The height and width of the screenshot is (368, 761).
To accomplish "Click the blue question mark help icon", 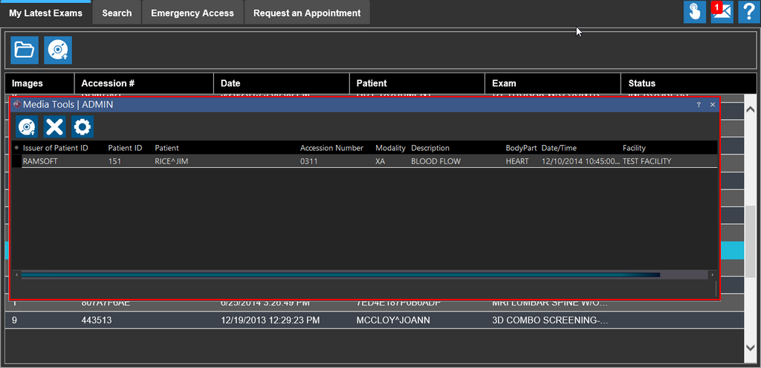I will [x=748, y=12].
